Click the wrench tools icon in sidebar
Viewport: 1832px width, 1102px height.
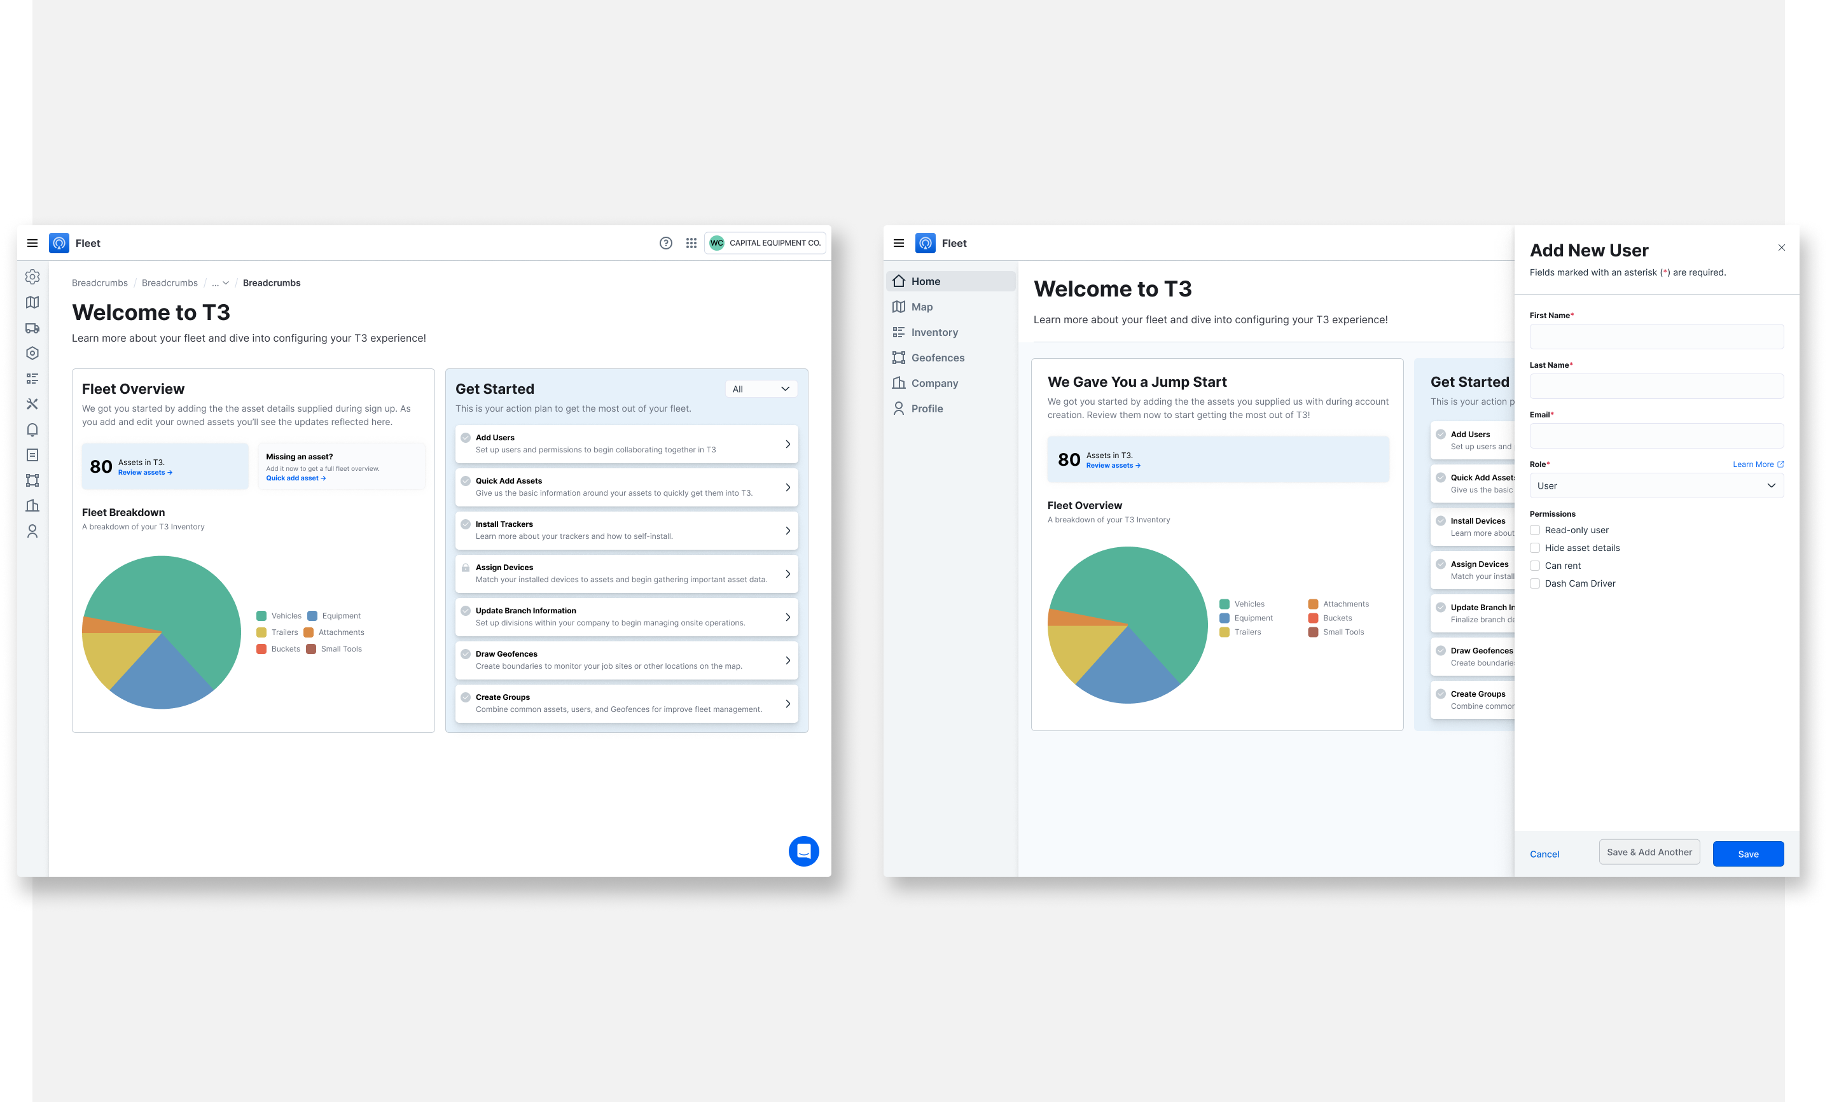[x=32, y=404]
